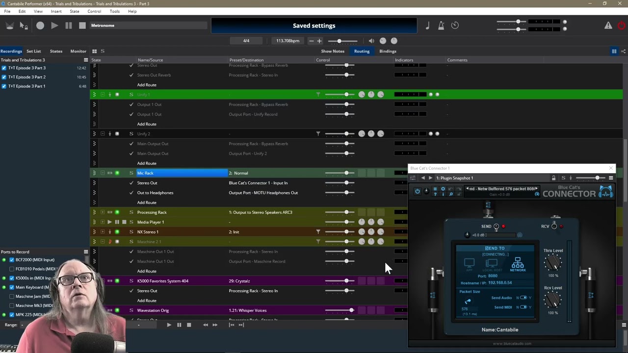Click the tap tempo timer icon
This screenshot has width=628, height=353.
[x=455, y=25]
